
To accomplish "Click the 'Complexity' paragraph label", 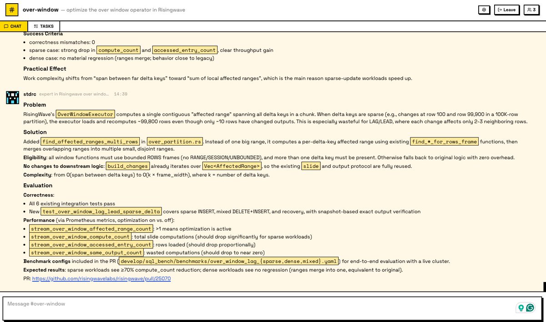I will (x=37, y=175).
